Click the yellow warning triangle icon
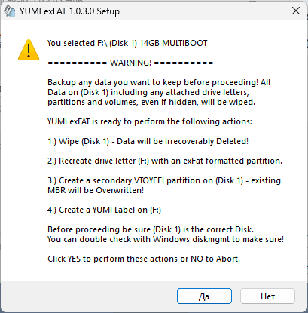308x313 pixels. 29,50
